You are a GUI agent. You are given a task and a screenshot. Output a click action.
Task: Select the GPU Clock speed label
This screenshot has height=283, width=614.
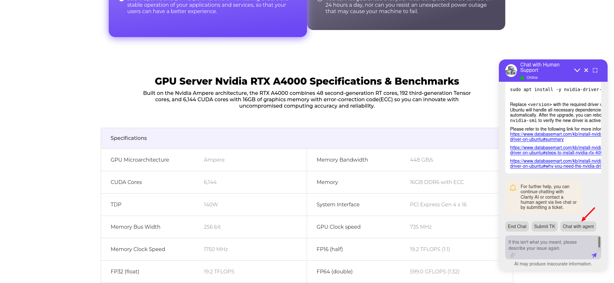pyautogui.click(x=338, y=227)
